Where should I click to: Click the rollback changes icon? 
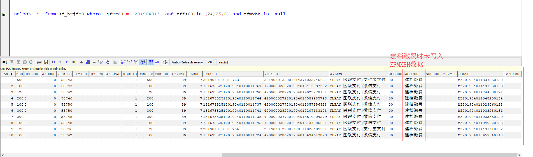[107, 62]
